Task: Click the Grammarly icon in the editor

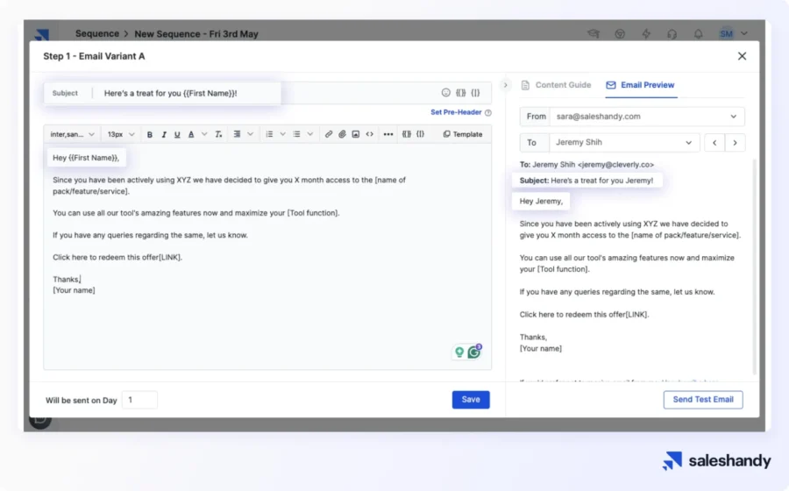Action: click(474, 352)
